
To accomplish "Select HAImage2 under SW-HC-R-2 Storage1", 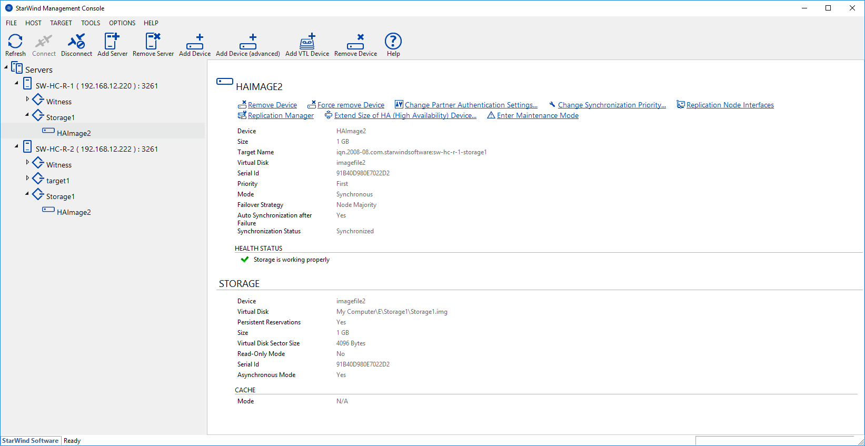I will pyautogui.click(x=74, y=212).
